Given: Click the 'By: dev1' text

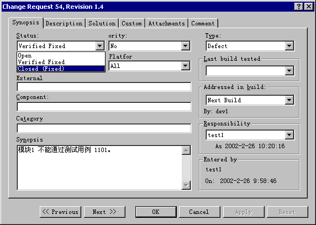Looking at the screenshot, I should point(216,111).
